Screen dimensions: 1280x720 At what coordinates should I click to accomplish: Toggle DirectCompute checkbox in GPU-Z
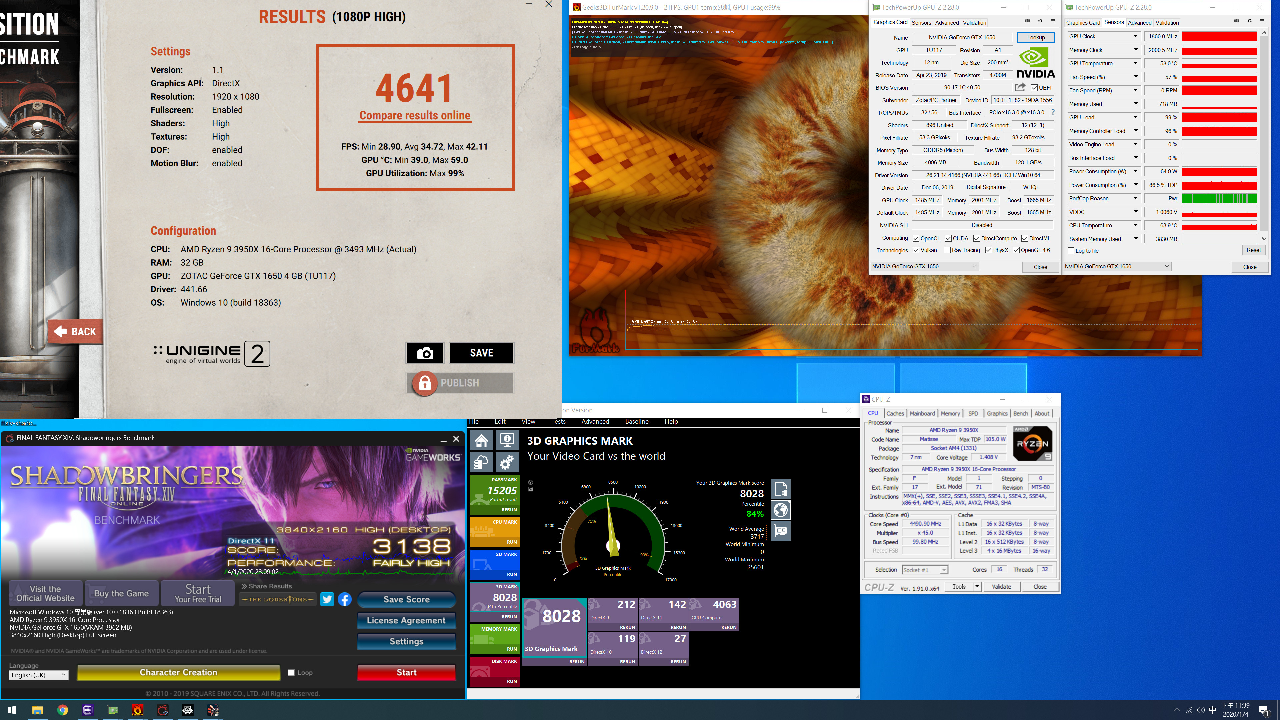click(x=976, y=239)
